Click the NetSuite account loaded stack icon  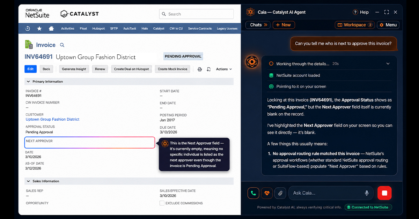271,75
